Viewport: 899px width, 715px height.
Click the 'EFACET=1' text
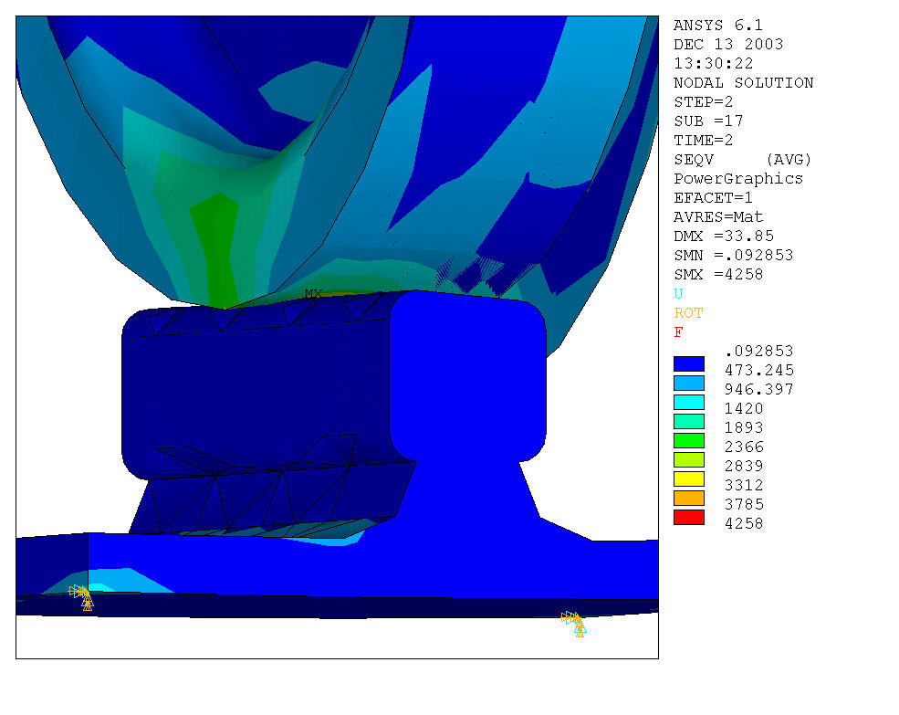pyautogui.click(x=713, y=198)
